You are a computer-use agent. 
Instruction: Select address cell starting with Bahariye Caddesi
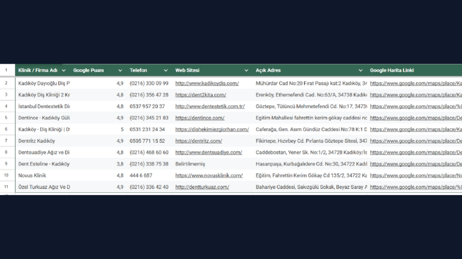(310, 187)
